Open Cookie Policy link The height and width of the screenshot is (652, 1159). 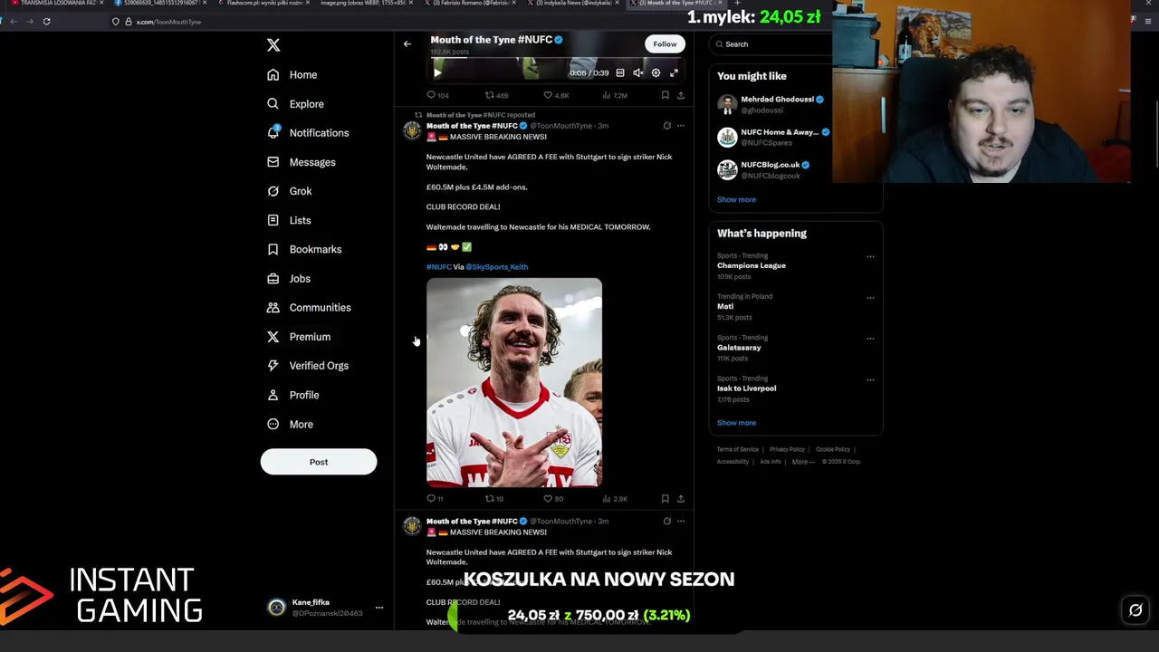point(833,449)
